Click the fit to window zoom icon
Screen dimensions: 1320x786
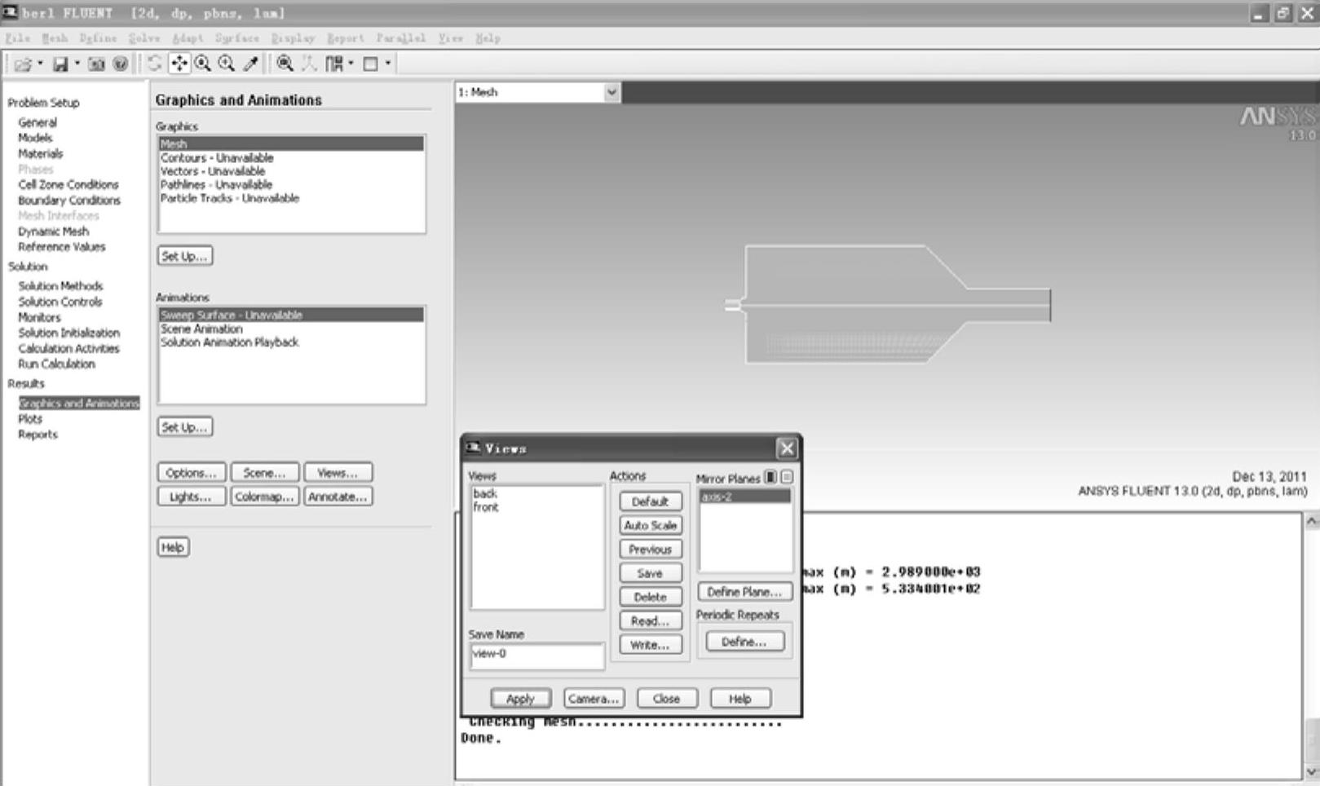coord(285,64)
